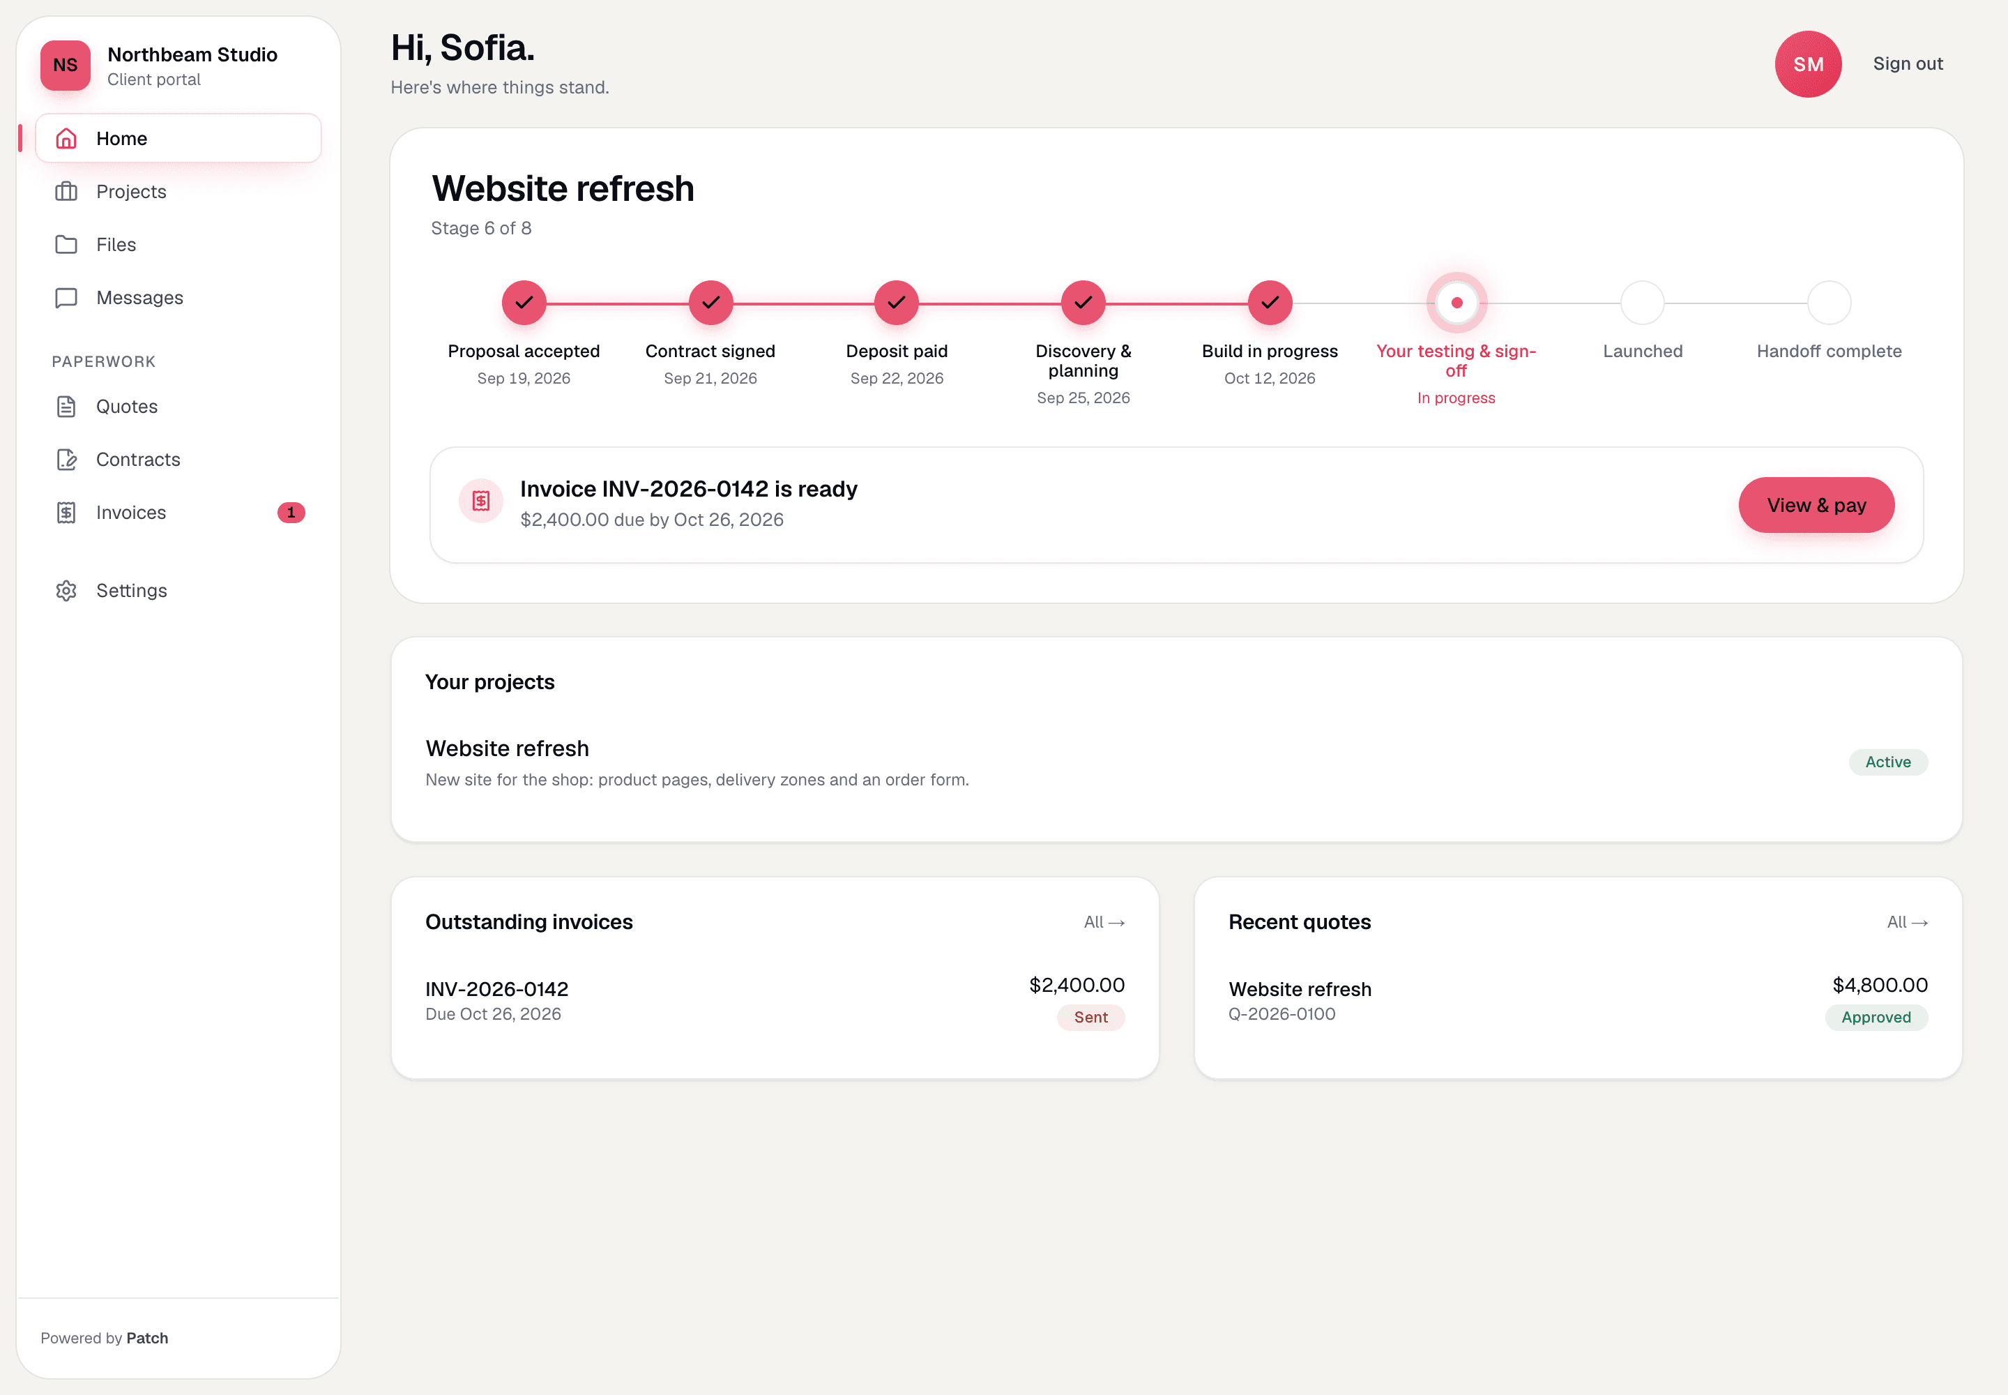Click the $2,400.00 amount in Outstanding invoices
2008x1395 pixels.
point(1077,985)
